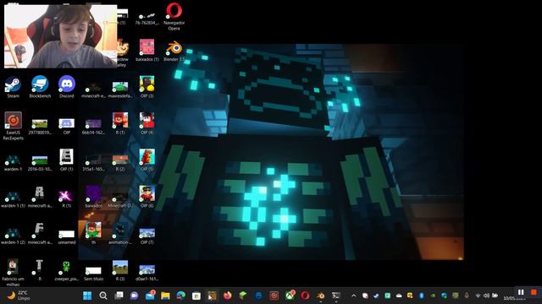The height and width of the screenshot is (304, 542).
Task: Select the R (3) landscape image file
Action: [120, 270]
